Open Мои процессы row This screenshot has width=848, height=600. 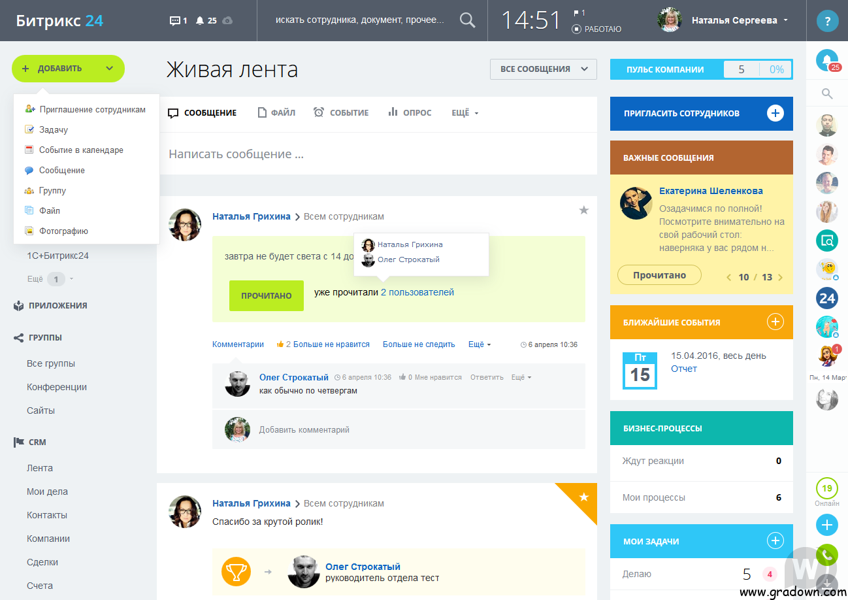(x=701, y=497)
